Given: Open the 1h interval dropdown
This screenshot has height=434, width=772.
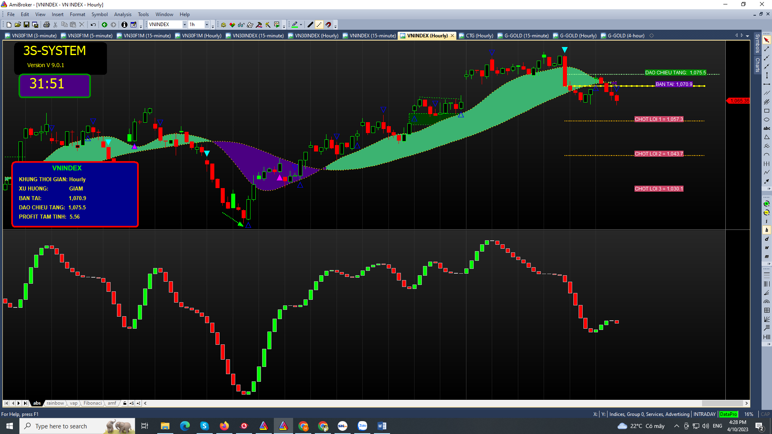Looking at the screenshot, I should tap(207, 25).
